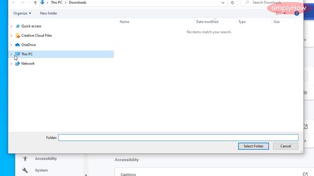Select Quick access in navigation pane
The height and width of the screenshot is (176, 314).
[31, 26]
